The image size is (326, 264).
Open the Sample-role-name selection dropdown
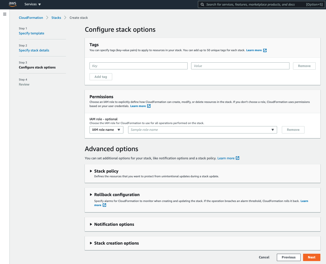tap(203, 130)
